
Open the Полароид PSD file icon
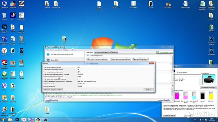click(x=211, y=52)
